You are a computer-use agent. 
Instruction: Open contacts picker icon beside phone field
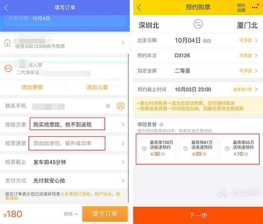coord(120,106)
